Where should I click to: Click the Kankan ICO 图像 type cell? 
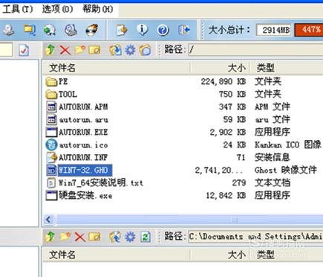click(x=288, y=145)
